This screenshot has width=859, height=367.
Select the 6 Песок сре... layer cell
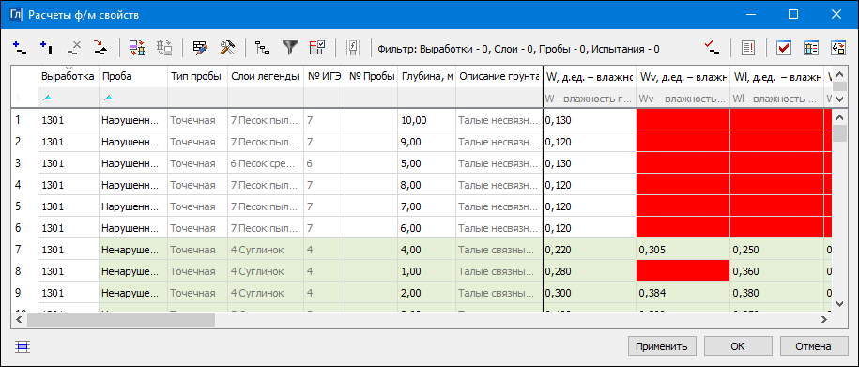[266, 162]
